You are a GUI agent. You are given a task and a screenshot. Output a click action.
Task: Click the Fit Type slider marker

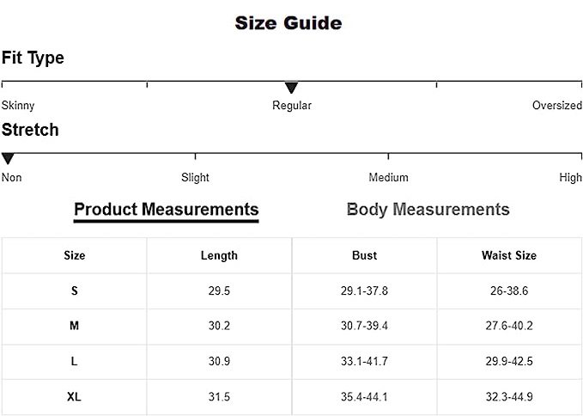tap(291, 88)
